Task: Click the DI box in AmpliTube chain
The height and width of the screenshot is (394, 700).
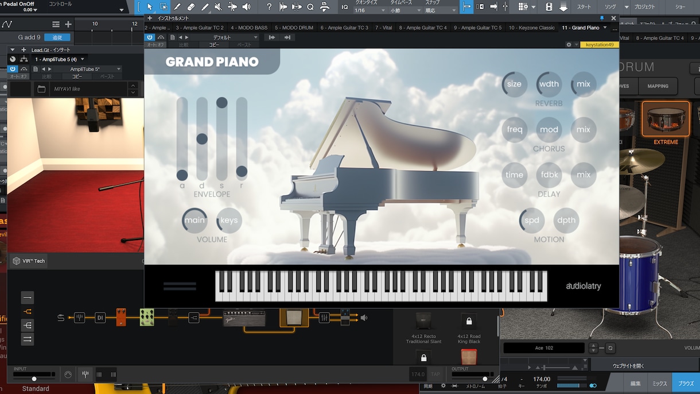Action: click(100, 318)
